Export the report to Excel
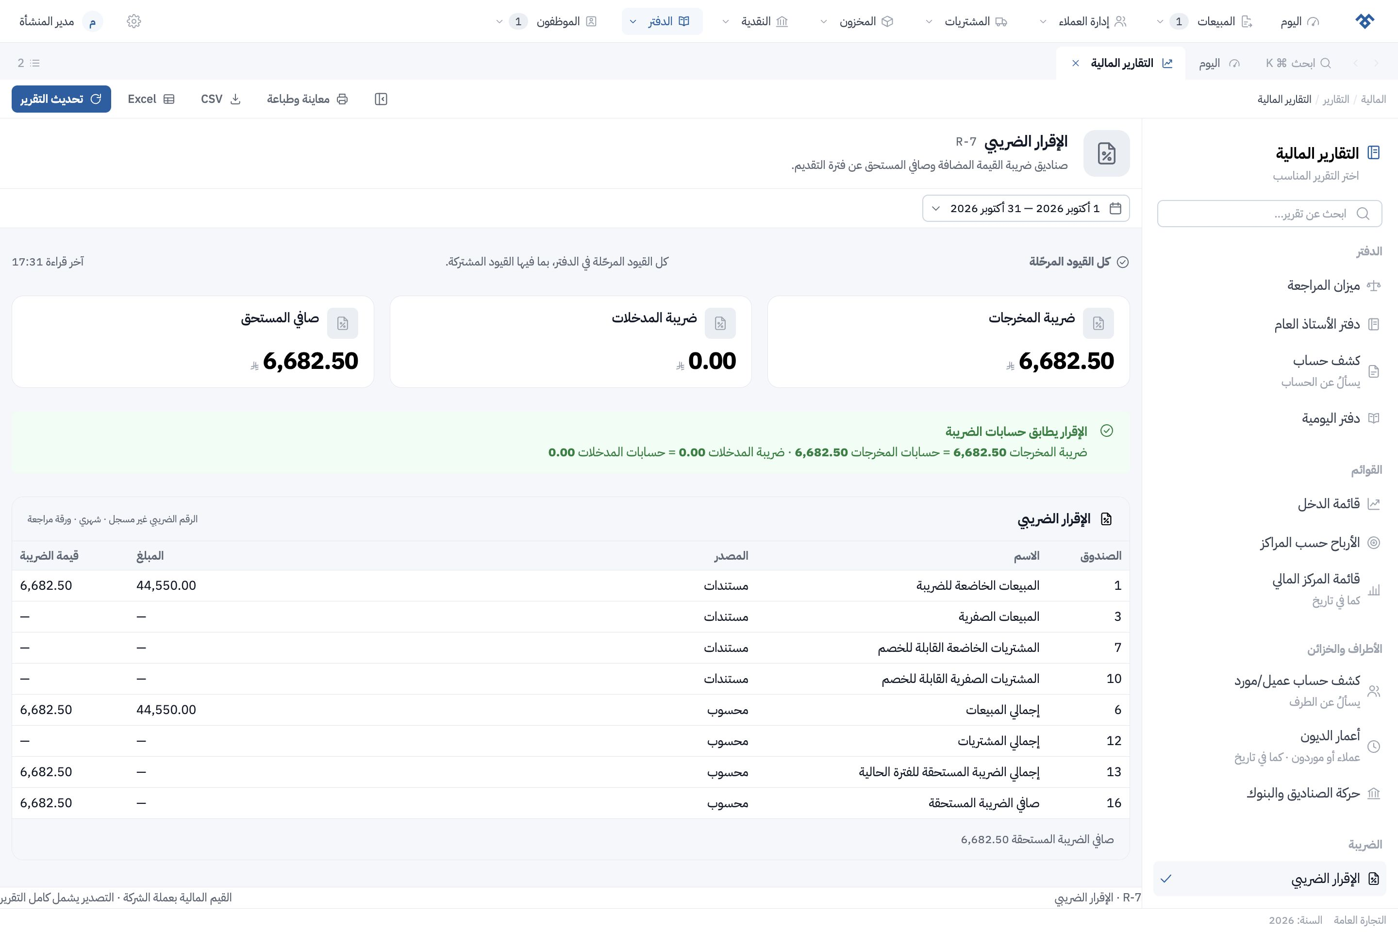 151,99
